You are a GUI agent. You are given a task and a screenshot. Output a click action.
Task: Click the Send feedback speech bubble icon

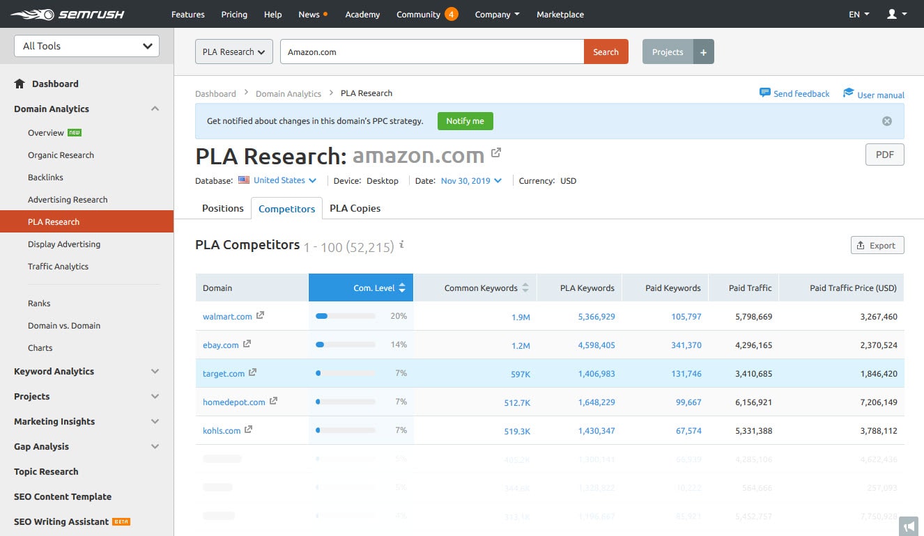[765, 92]
